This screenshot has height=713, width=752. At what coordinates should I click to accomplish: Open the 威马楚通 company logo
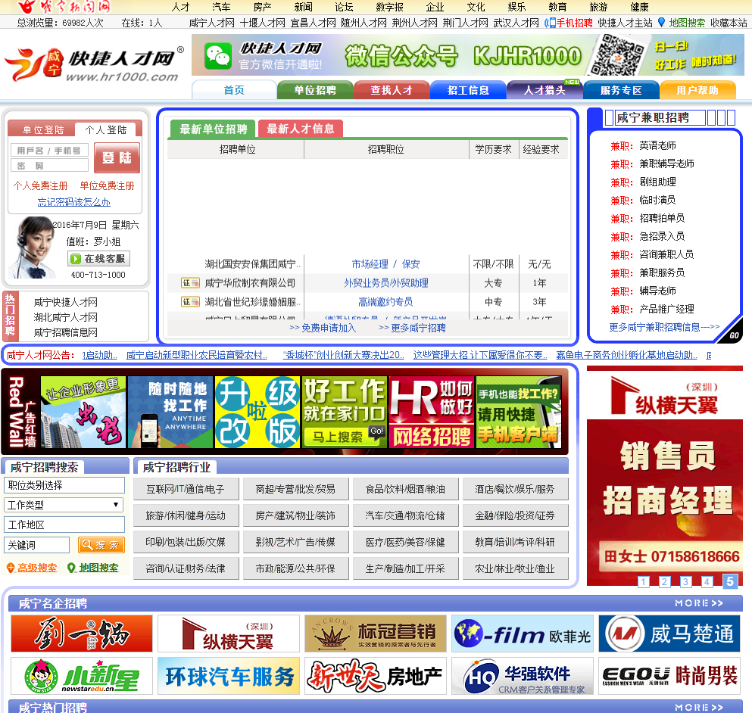point(669,634)
